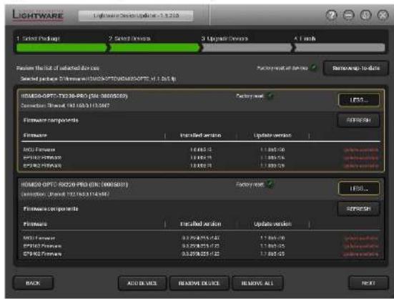Click the Remove up-to-date button
The width and height of the screenshot is (394, 299).
pyautogui.click(x=356, y=68)
